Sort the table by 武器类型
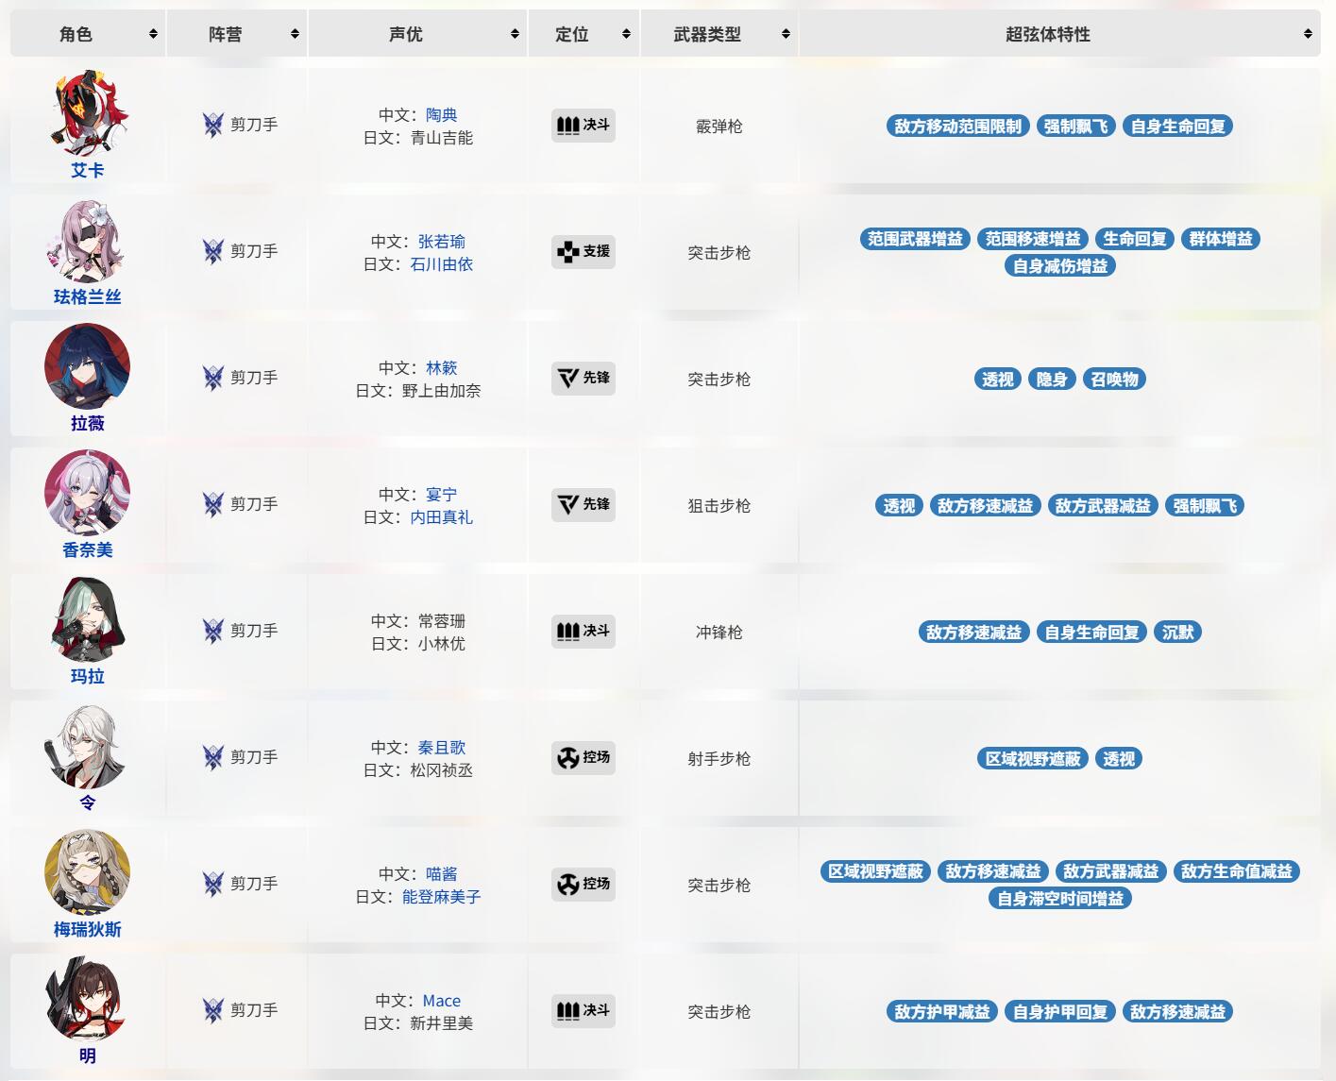Screen dimensions: 1336x1081 click(786, 34)
